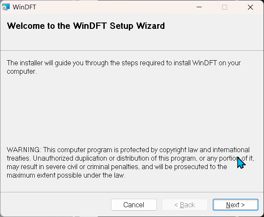
Task: Click the WinDFT installer icon in title bar
Action: coord(6,7)
